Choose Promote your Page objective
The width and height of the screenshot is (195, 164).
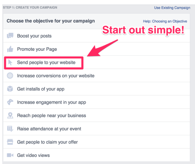97,49
